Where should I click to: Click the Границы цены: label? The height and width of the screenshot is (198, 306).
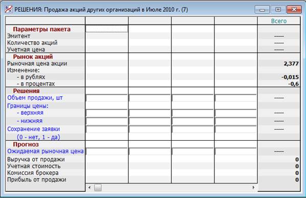pos(28,106)
